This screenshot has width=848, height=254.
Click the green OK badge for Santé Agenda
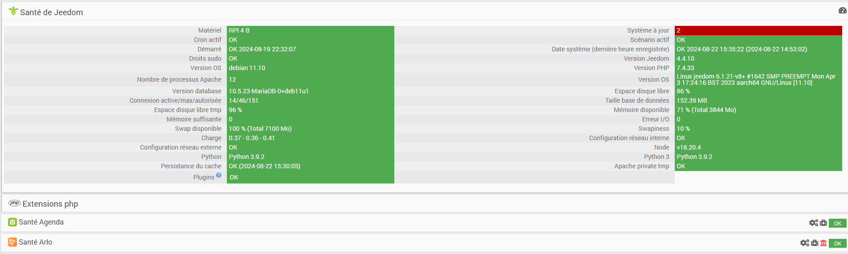pos(837,223)
